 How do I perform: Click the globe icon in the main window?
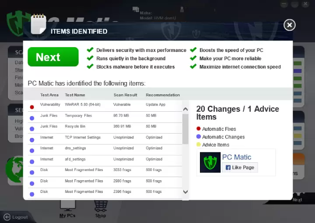pos(14,169)
